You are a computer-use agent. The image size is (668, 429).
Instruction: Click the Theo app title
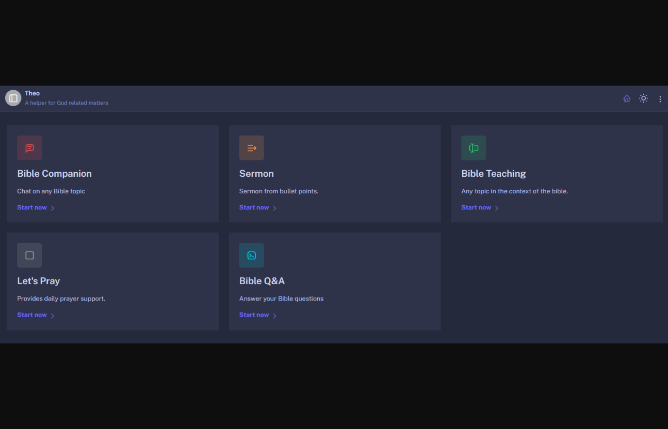[x=32, y=93]
